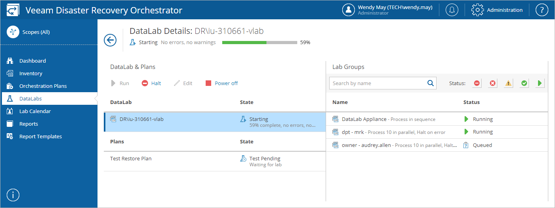Open the notifications bell icon
555x208 pixels.
pos(452,10)
